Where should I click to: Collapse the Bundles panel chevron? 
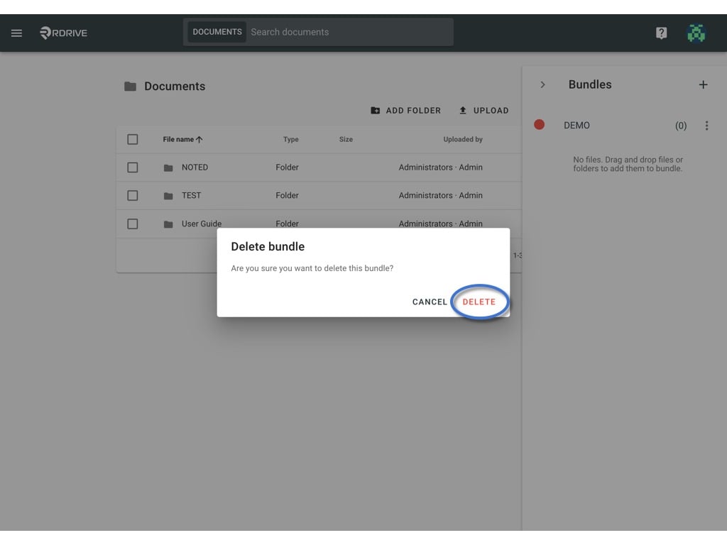[542, 85]
